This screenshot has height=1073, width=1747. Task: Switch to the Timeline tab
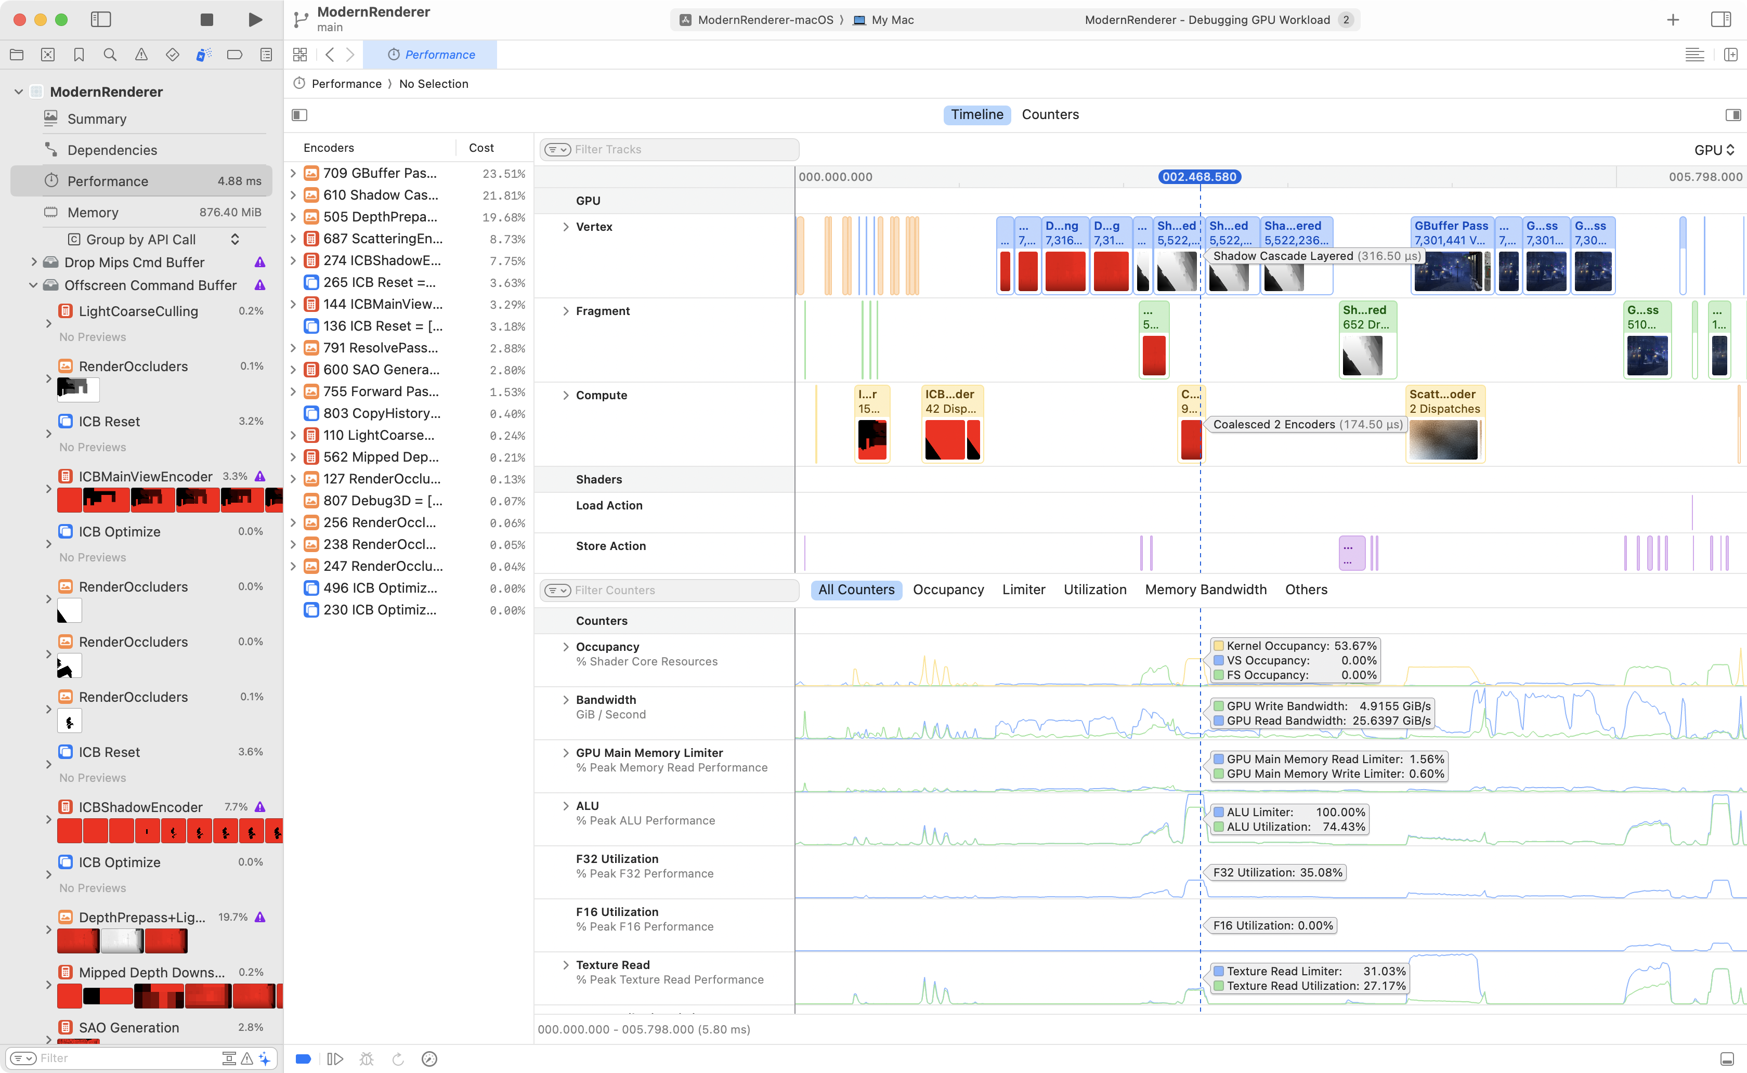pos(976,113)
